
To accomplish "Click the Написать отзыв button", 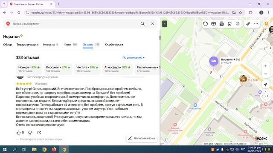I will [142, 138].
